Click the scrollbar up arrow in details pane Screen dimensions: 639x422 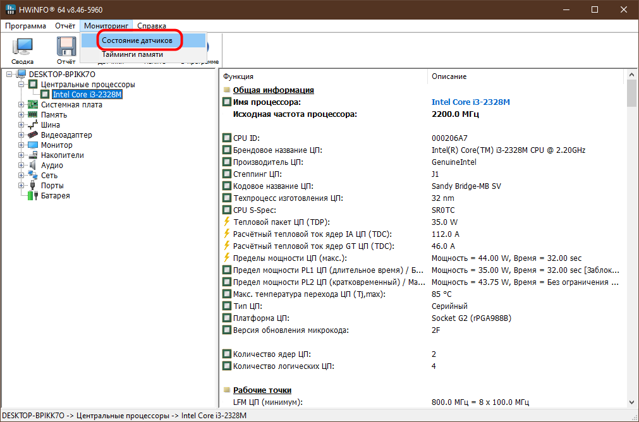(631, 75)
